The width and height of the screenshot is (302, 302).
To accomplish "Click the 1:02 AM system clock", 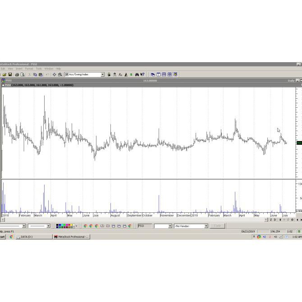I will click(x=297, y=237).
